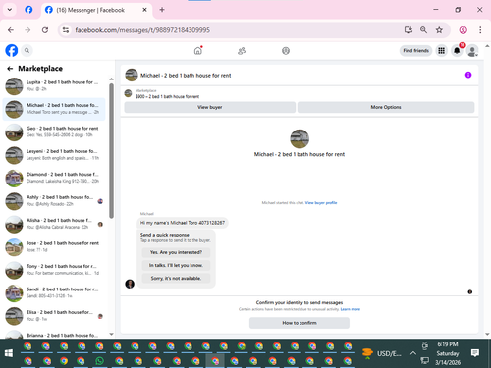Image resolution: width=491 pixels, height=368 pixels.
Task: Open the notifications bell
Action: [457, 51]
